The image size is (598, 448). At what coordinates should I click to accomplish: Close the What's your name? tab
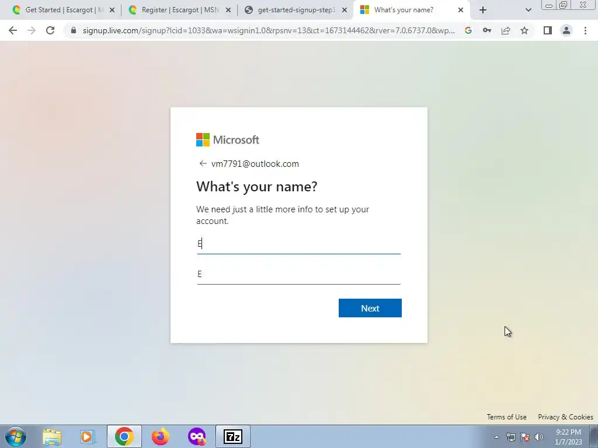pyautogui.click(x=461, y=10)
